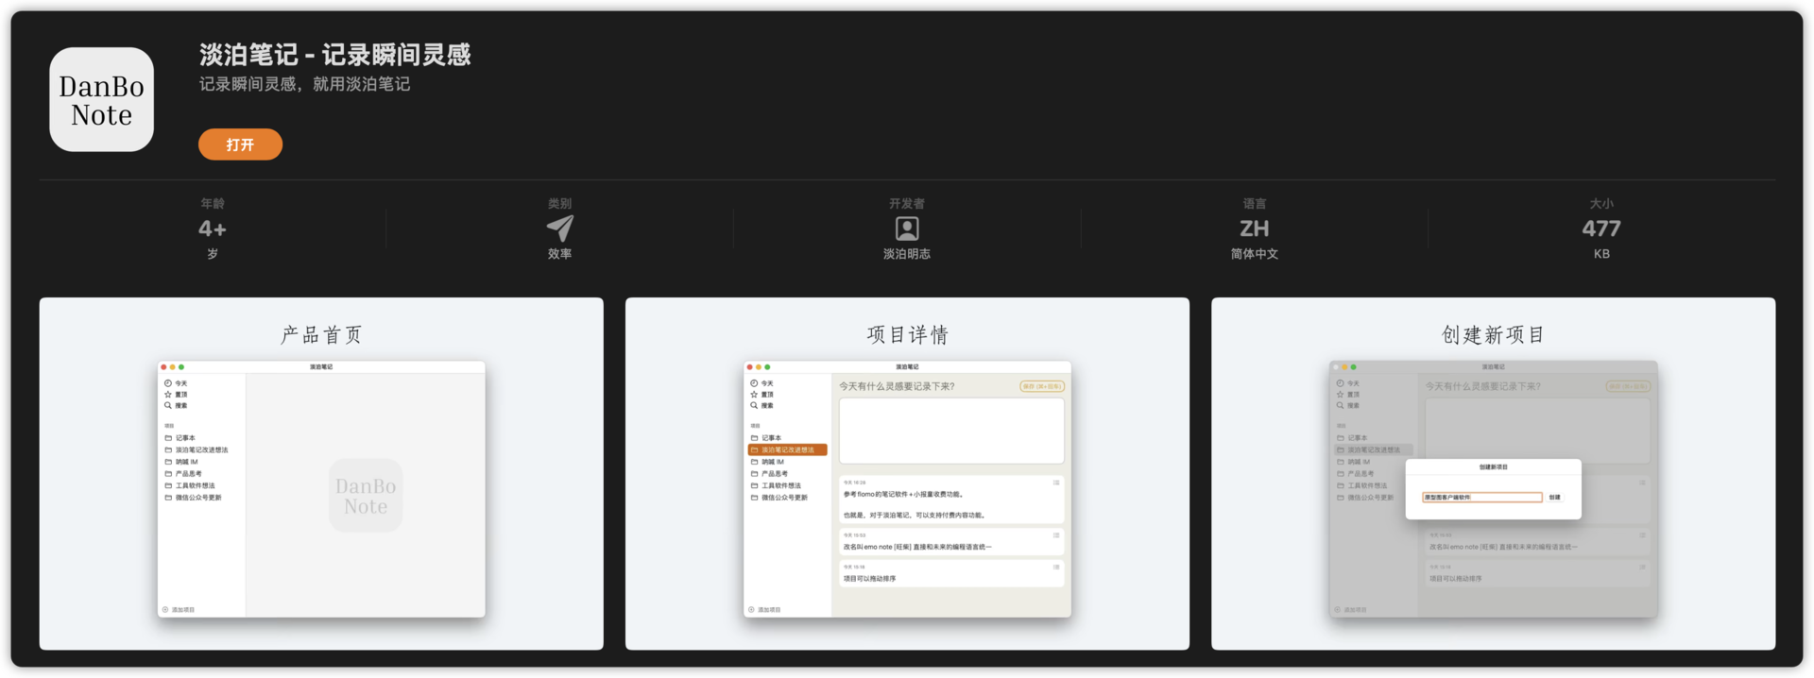Click the project name field in 创建新项目 dialog

tap(1481, 498)
